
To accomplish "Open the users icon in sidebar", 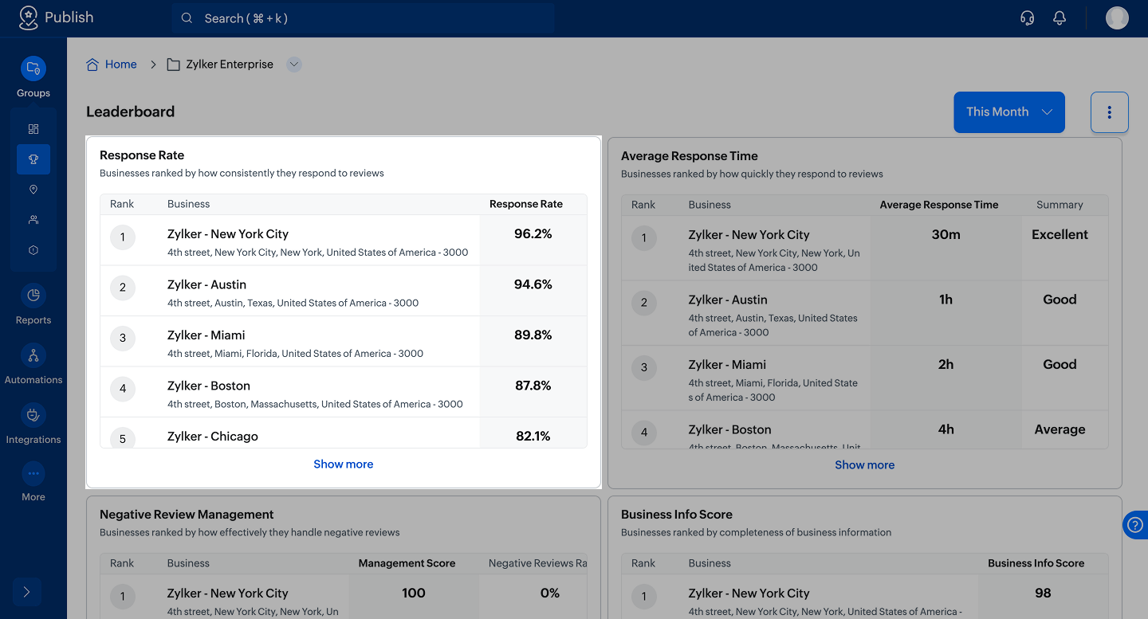I will (33, 220).
